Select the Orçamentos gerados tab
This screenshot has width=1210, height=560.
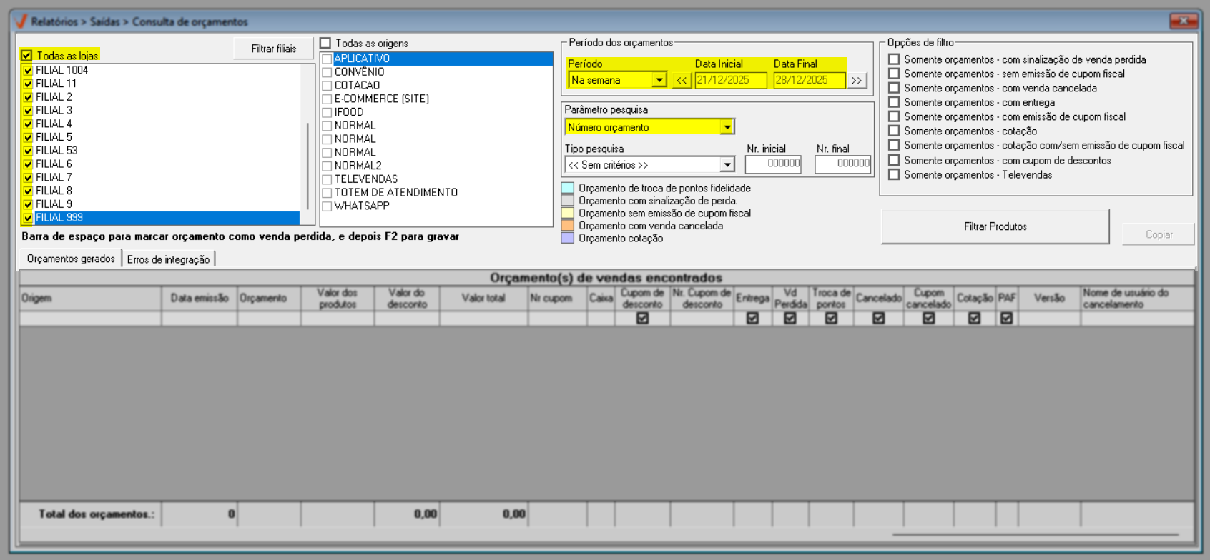71,259
